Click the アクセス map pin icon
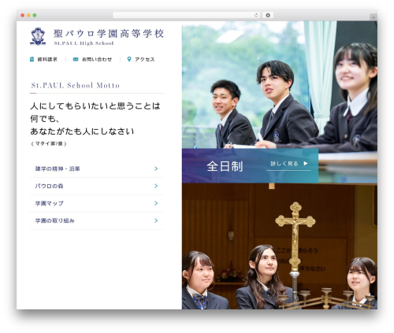Screen dimensions: 394x333 129,59
